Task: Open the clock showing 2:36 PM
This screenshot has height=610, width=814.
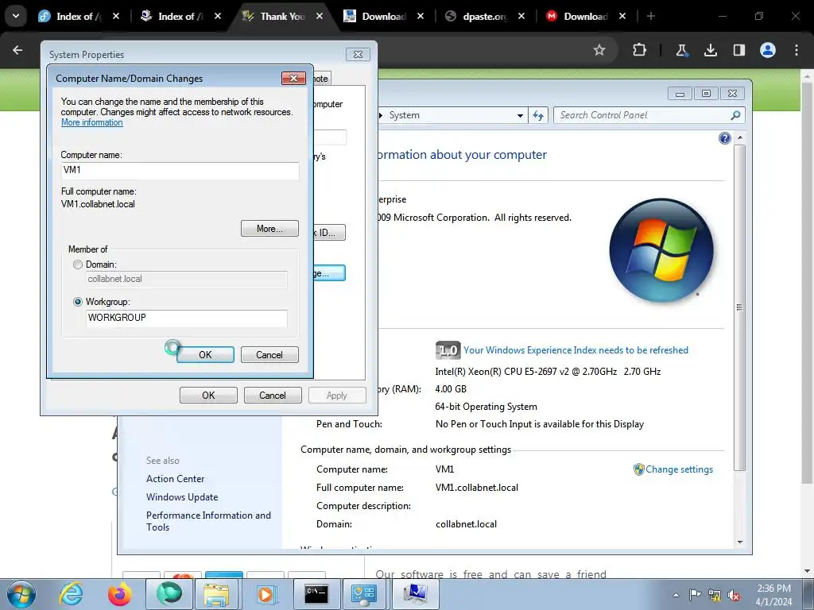Action: 773,594
